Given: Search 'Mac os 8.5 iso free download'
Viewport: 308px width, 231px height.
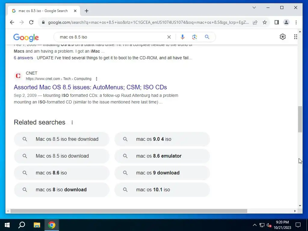Looking at the screenshot, I should coord(61,139).
